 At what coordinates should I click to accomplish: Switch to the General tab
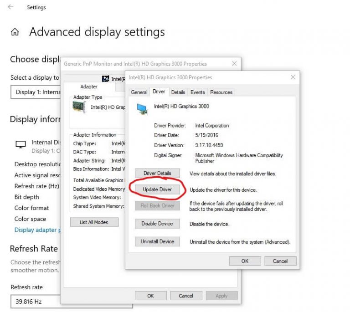pos(139,92)
